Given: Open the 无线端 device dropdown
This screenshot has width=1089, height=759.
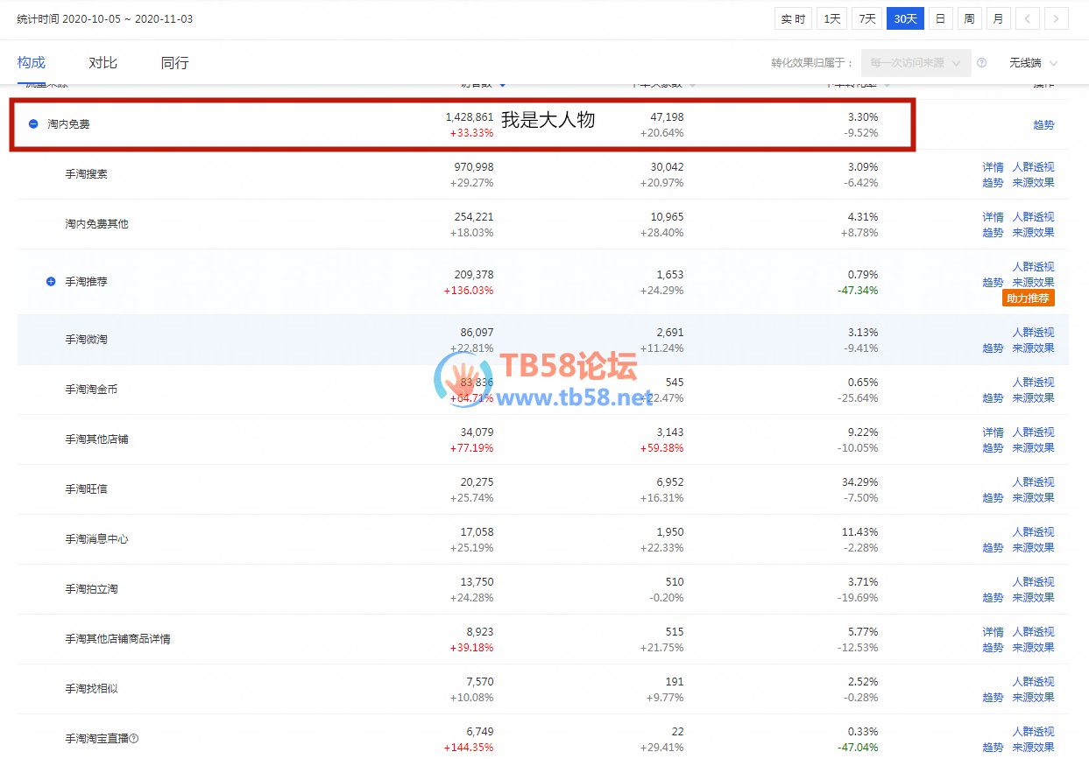Looking at the screenshot, I should [x=1033, y=63].
